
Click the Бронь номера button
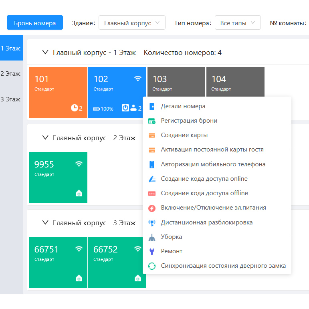35,23
